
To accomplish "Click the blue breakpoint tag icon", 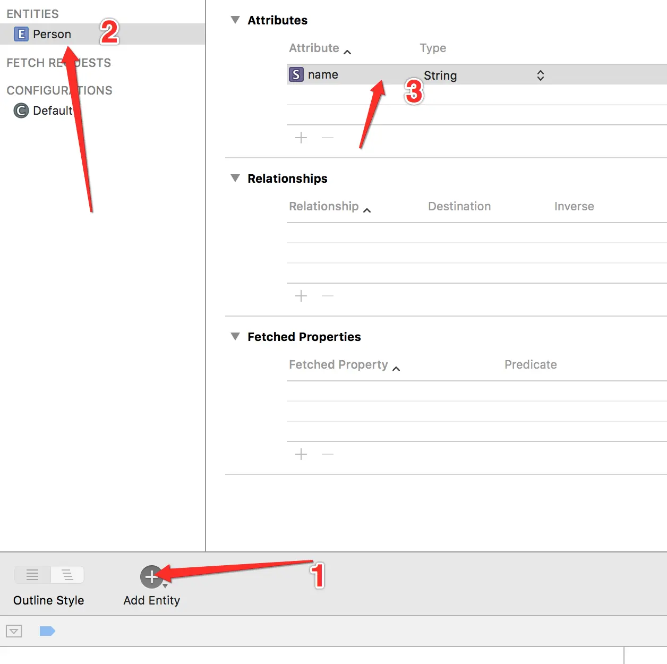I will tap(47, 631).
